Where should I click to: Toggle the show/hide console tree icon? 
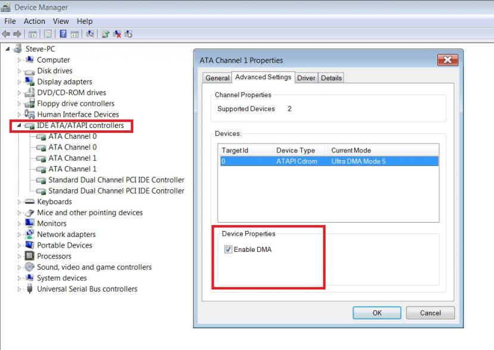click(33, 34)
